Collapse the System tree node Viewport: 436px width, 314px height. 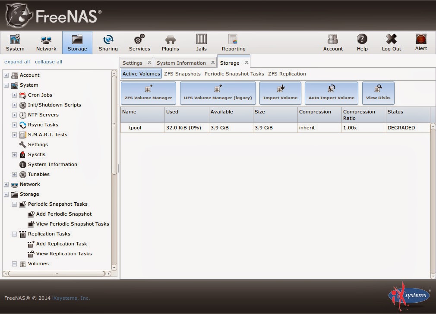(x=6, y=85)
